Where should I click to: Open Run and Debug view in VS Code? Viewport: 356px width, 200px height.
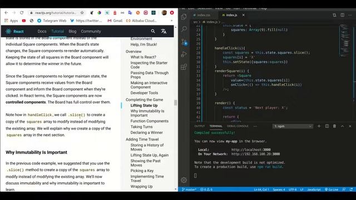[x=184, y=54]
